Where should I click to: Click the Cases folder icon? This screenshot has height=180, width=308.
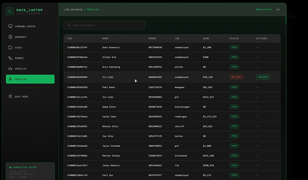tap(10, 47)
